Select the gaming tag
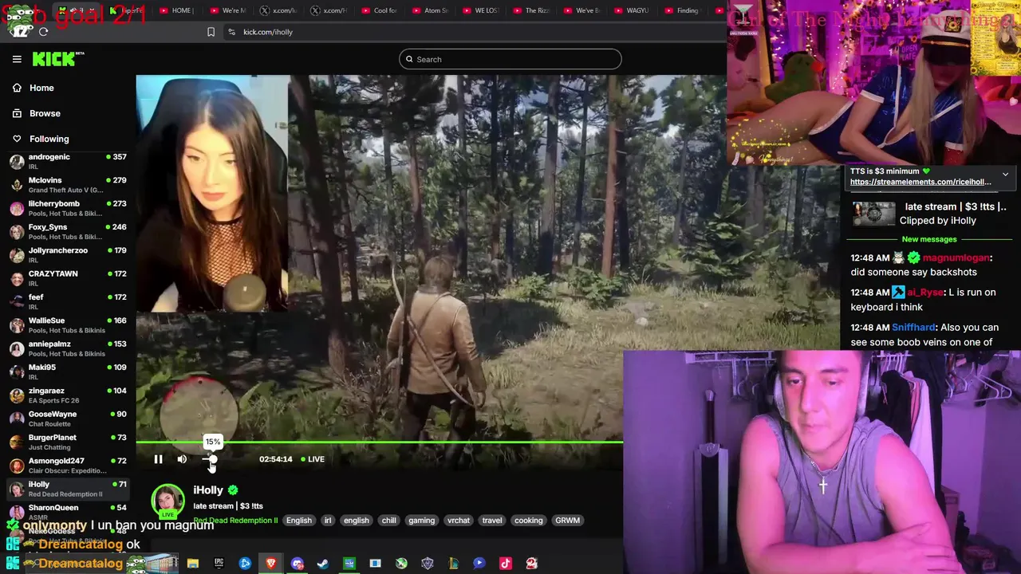Image resolution: width=1021 pixels, height=574 pixels. (421, 521)
